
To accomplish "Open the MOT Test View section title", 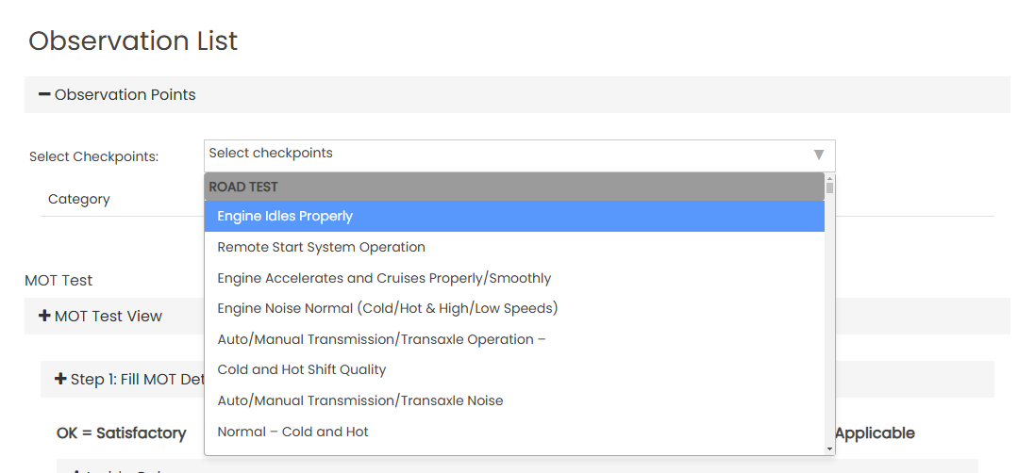I will click(x=108, y=317).
